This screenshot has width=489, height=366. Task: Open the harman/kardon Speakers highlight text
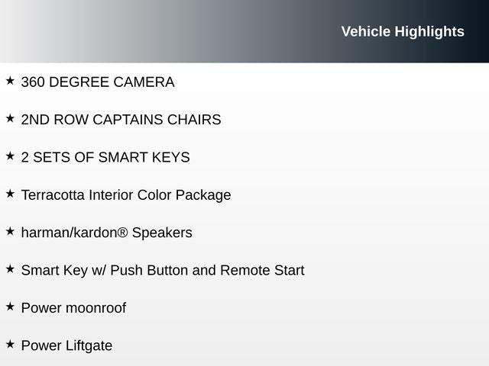(x=106, y=233)
